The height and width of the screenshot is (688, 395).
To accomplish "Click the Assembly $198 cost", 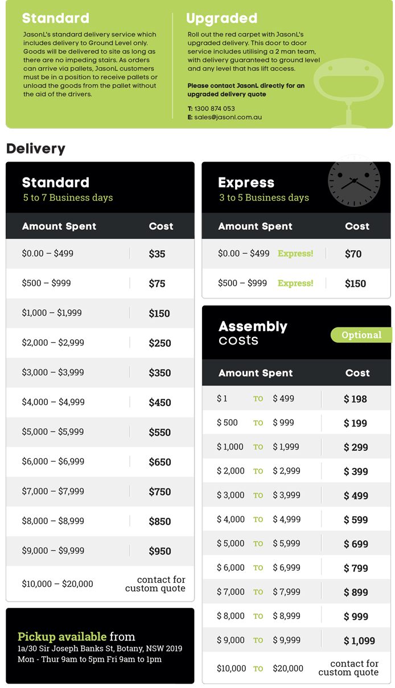I will pyautogui.click(x=355, y=399).
